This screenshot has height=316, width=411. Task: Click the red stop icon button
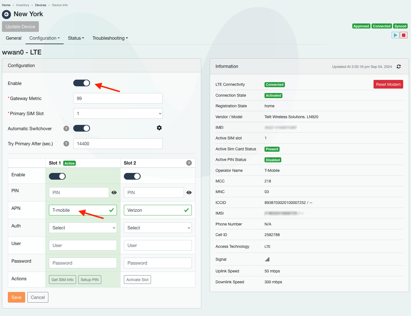(403, 35)
